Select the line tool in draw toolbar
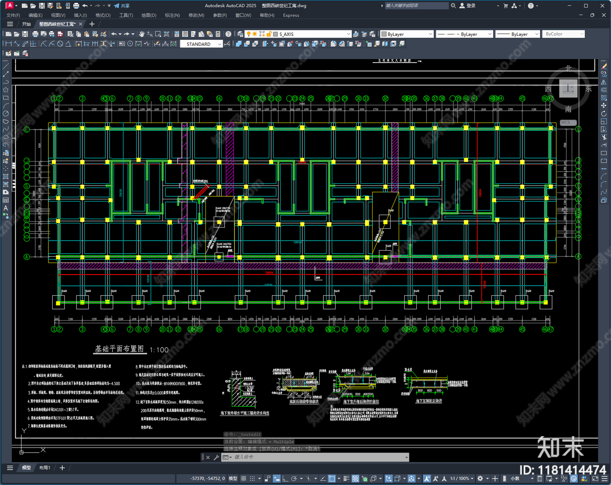The image size is (611, 485). point(5,66)
